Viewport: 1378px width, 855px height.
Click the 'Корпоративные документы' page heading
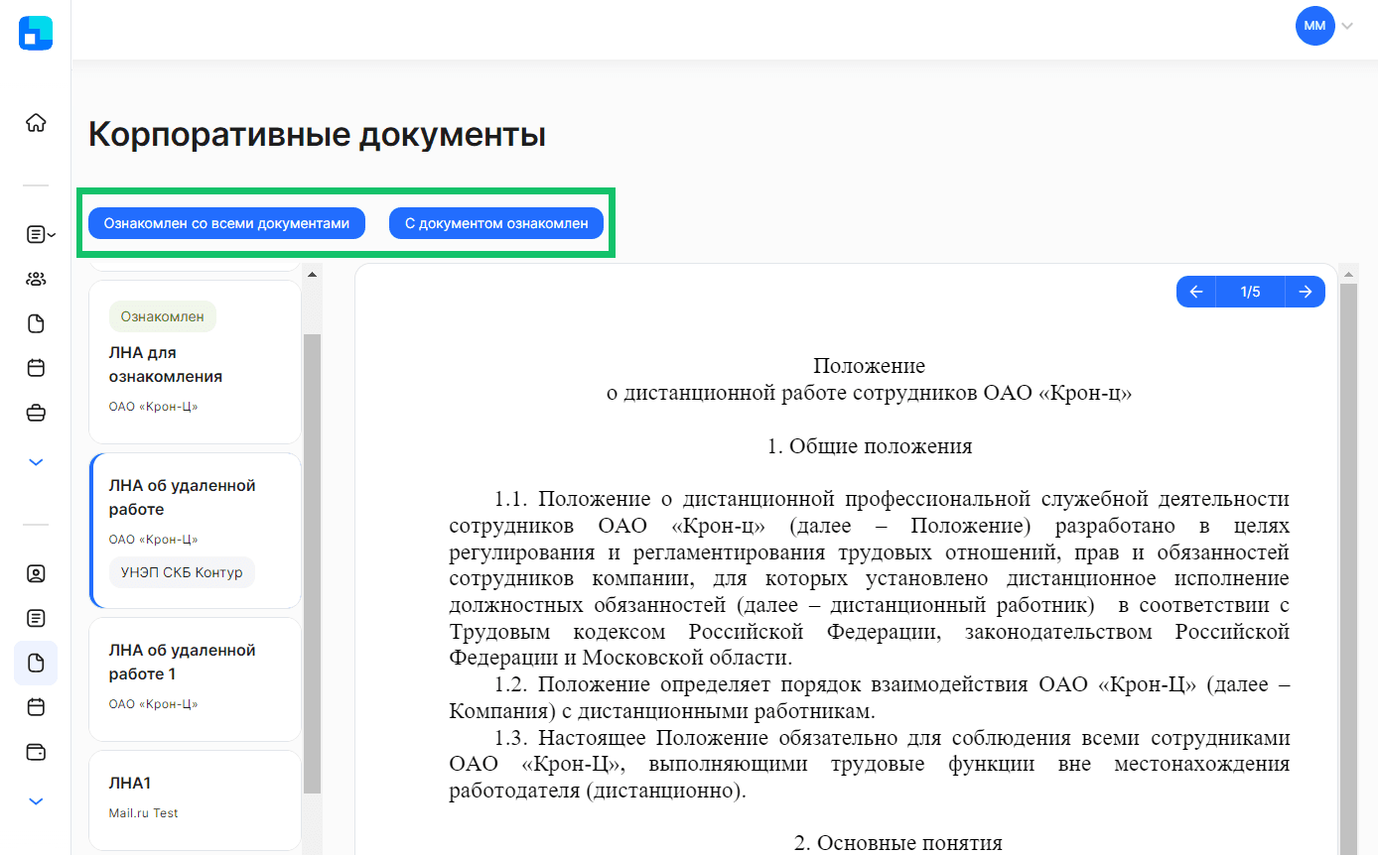(x=317, y=135)
